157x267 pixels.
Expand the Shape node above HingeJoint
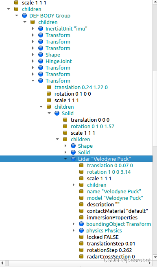[x=33, y=55]
